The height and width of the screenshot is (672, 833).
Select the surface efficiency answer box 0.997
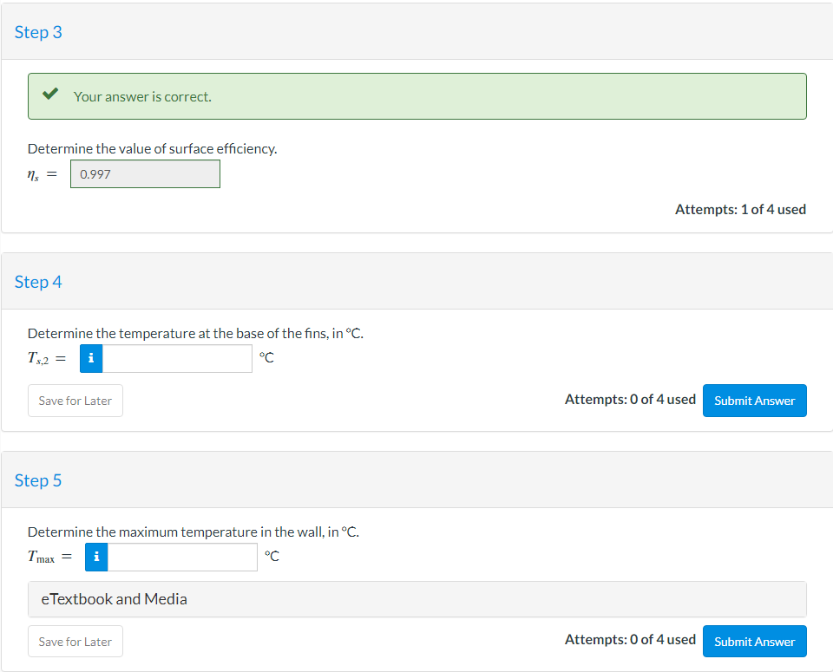pos(145,174)
